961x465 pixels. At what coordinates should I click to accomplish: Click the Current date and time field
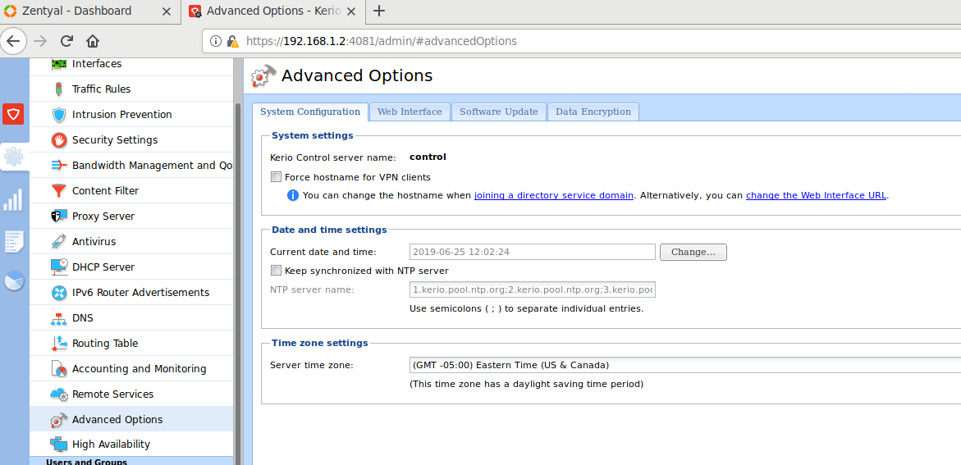click(x=532, y=252)
